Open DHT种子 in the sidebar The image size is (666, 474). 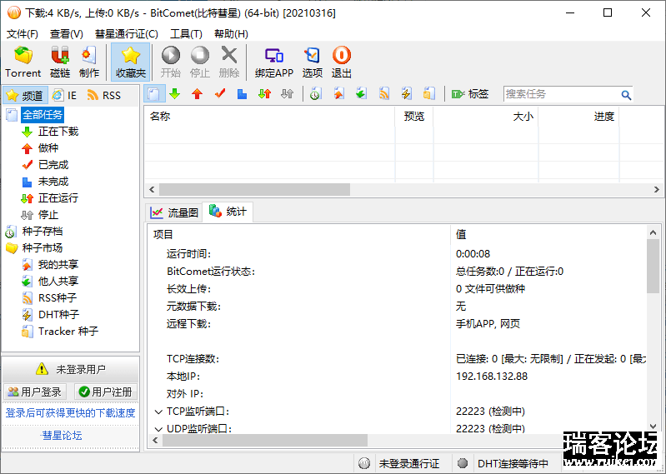pyautogui.click(x=58, y=314)
